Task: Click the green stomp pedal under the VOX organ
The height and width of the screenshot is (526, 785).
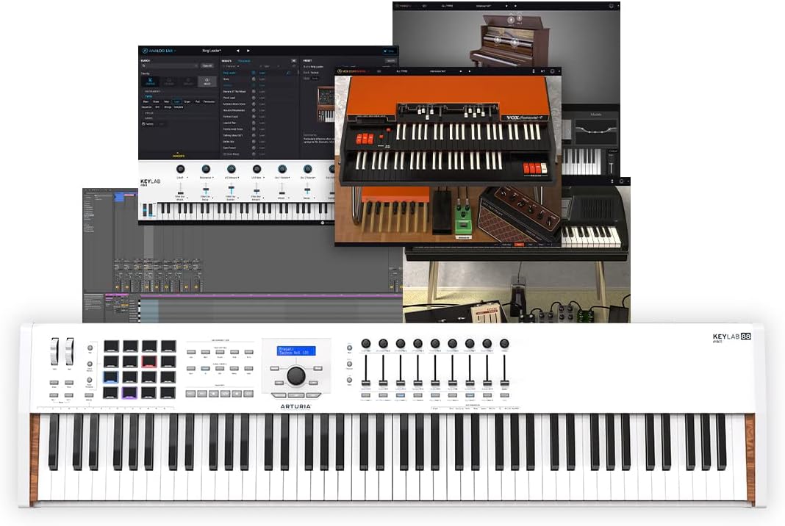Action: point(464,220)
